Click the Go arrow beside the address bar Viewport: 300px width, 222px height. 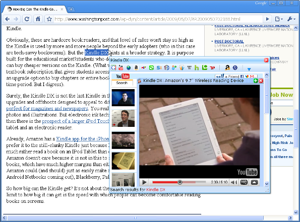point(267,19)
